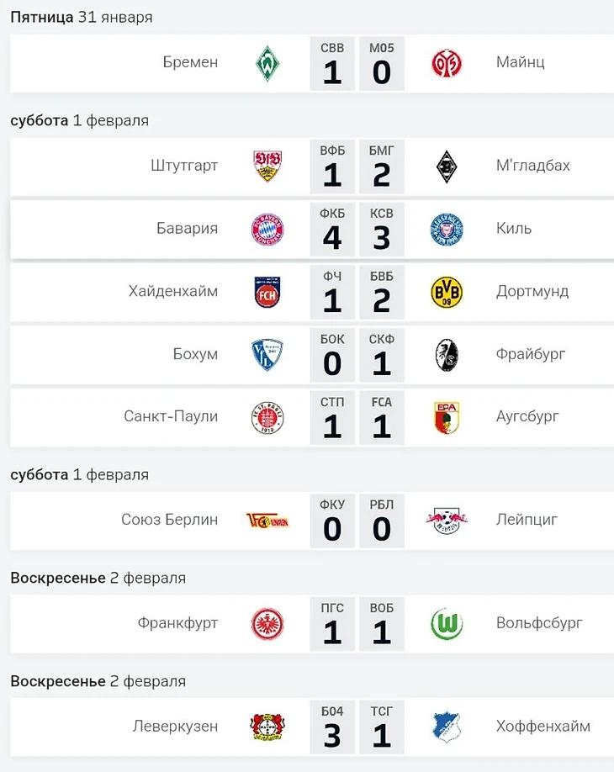Click the Holstein Kiel club logo

[x=447, y=229]
